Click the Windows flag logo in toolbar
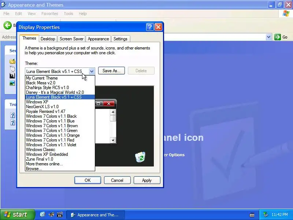Image resolution: width=293 pixels, height=220 pixels. pos(286,14)
